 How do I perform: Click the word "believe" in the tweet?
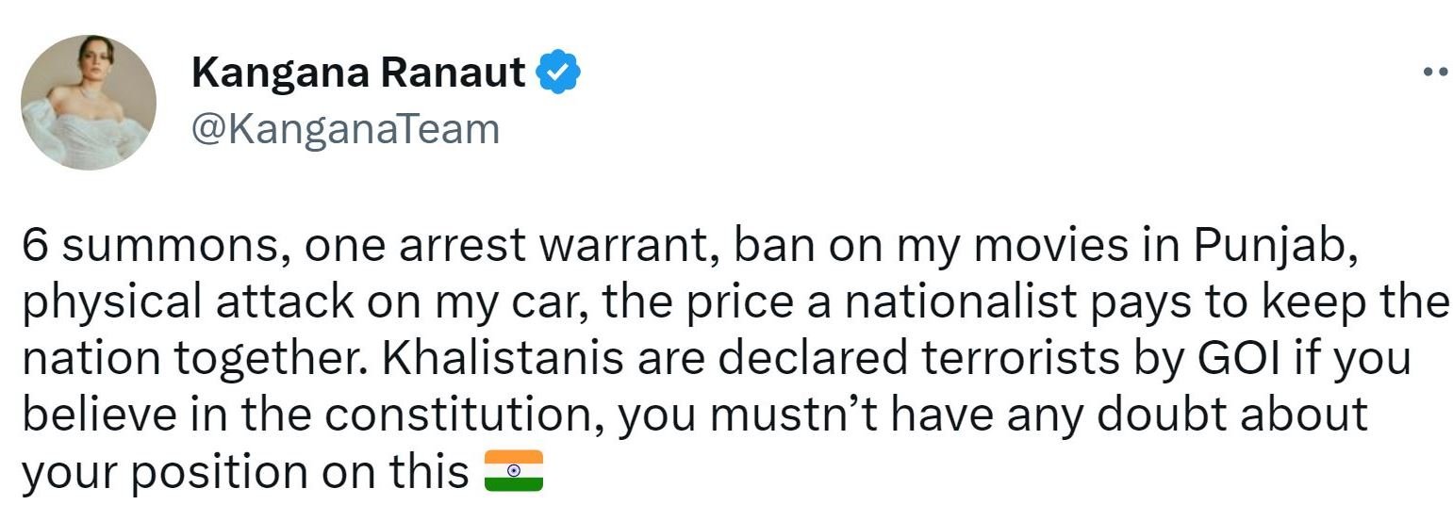[x=89, y=415]
